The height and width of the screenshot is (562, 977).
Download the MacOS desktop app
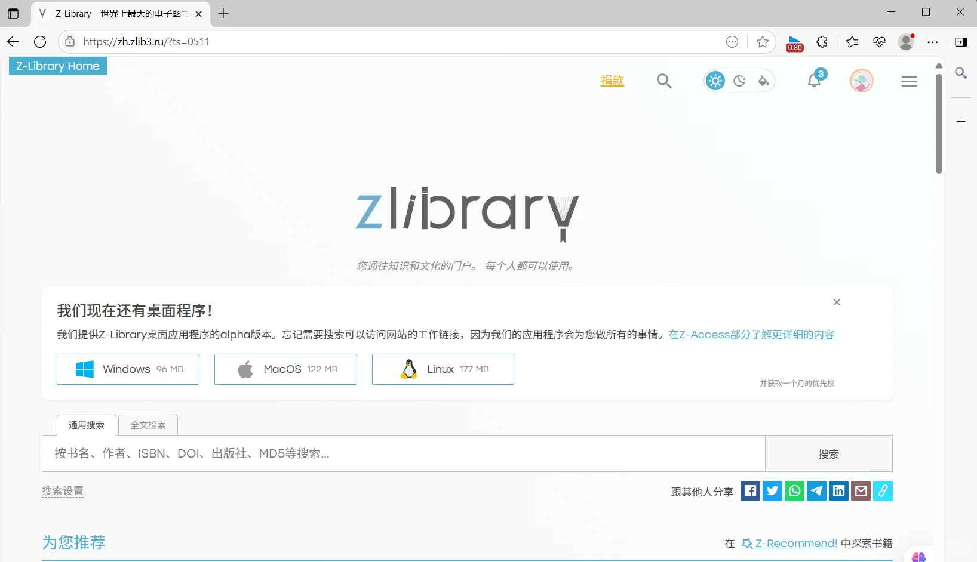285,369
